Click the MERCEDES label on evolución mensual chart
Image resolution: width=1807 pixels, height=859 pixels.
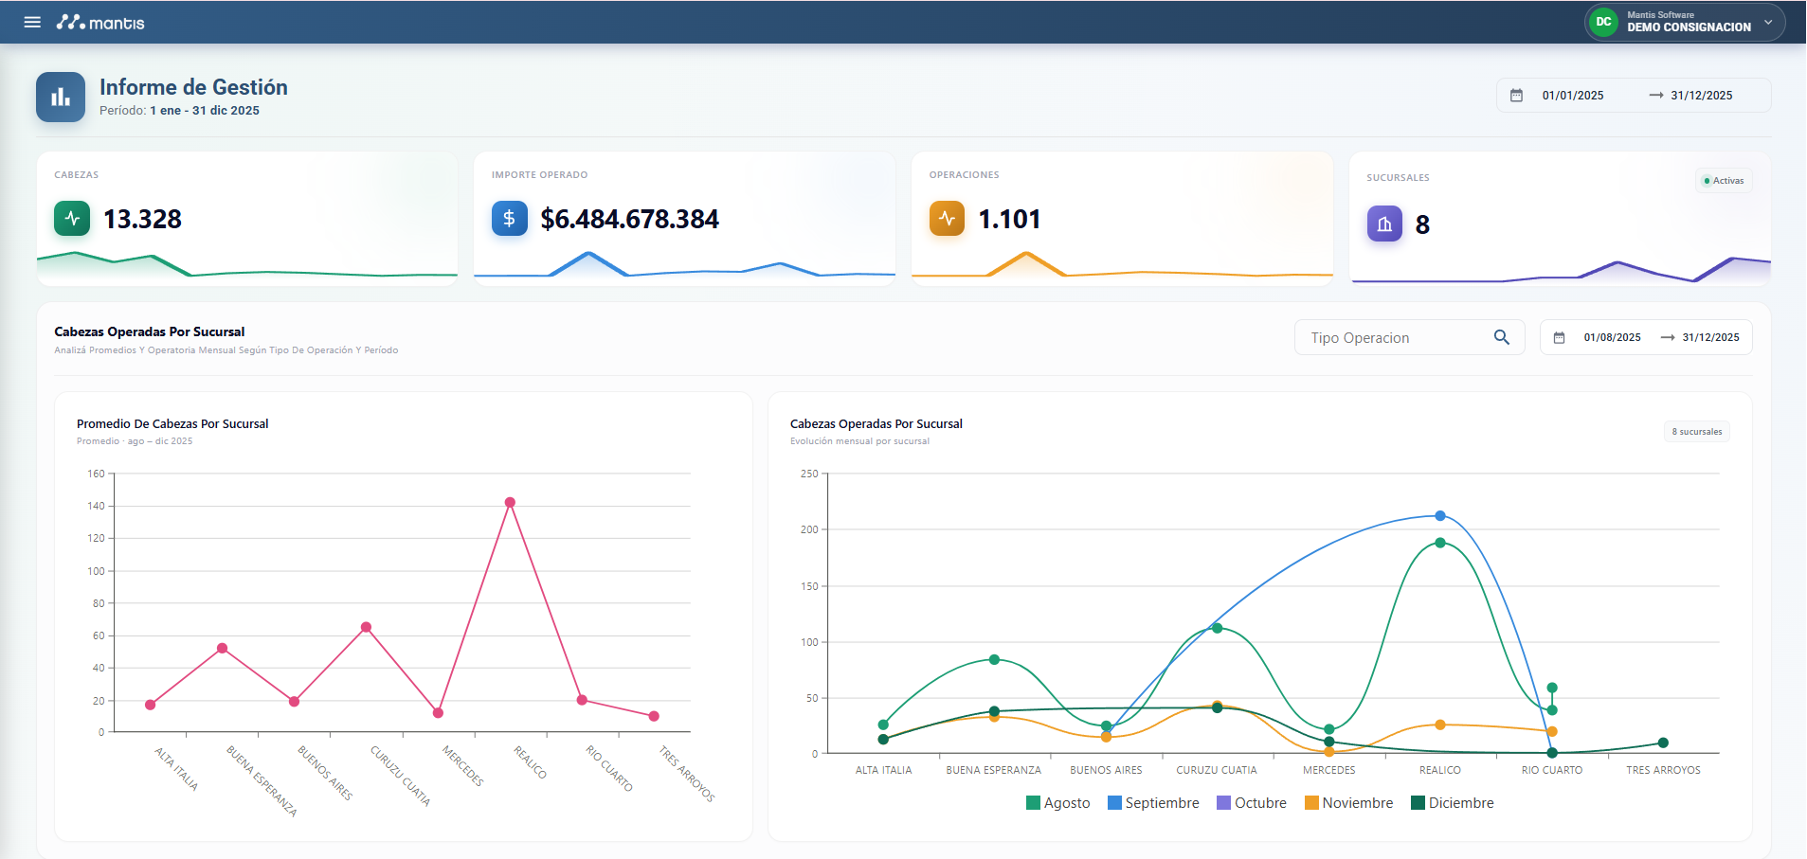click(1328, 770)
